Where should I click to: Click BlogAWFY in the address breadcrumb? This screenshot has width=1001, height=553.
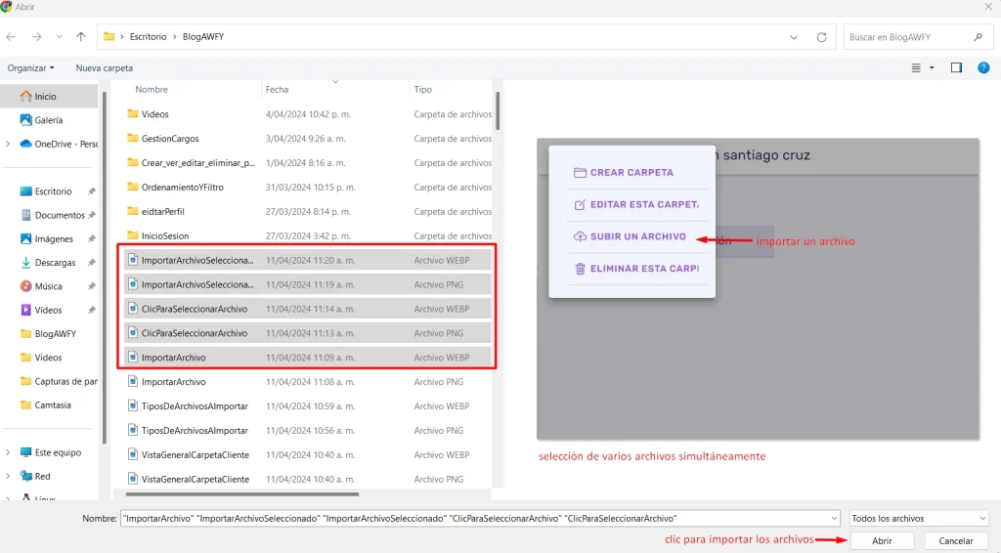tap(203, 37)
